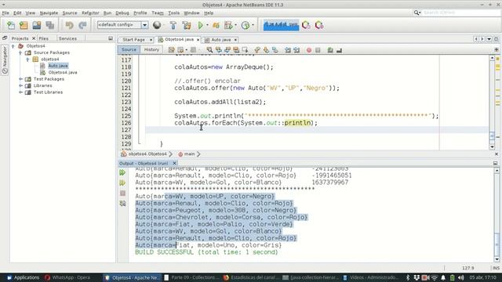Click the Find Selection magnifier icon
The width and height of the screenshot is (502, 282).
point(209,50)
